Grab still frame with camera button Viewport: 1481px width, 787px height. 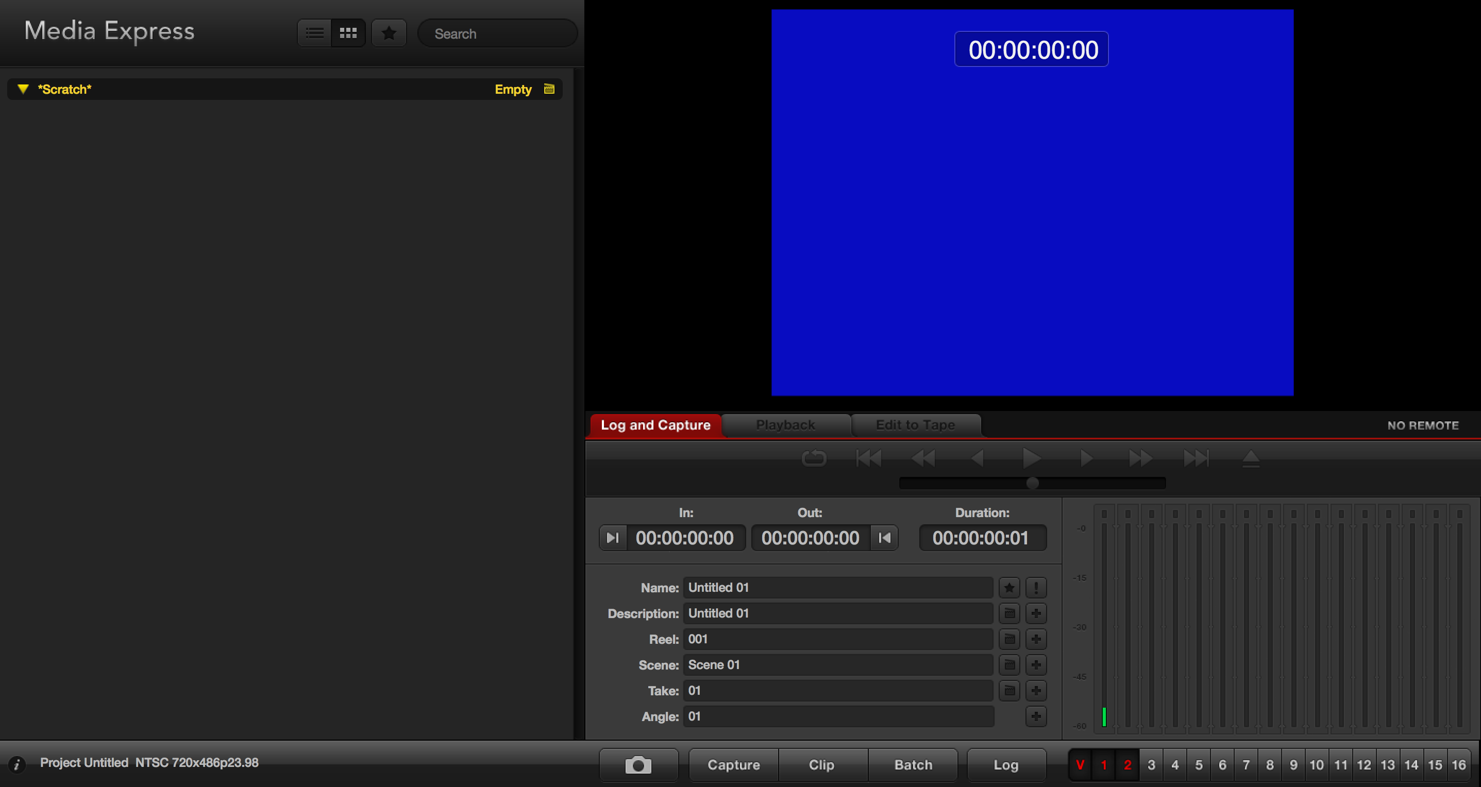tap(639, 765)
